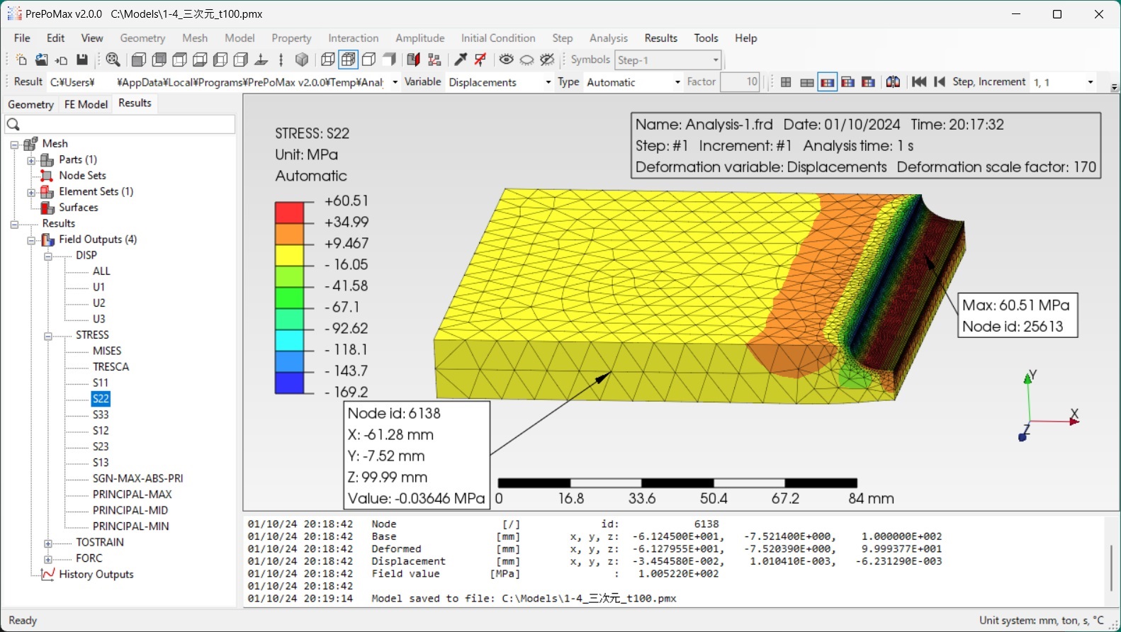This screenshot has height=632, width=1121.
Task: Click the Zoom to fit magnifier icon
Action: [113, 60]
